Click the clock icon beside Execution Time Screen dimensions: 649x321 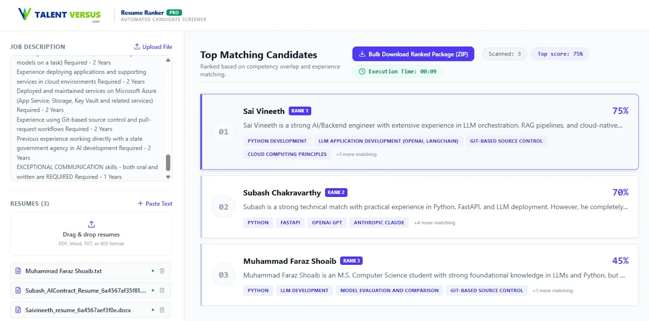point(362,71)
